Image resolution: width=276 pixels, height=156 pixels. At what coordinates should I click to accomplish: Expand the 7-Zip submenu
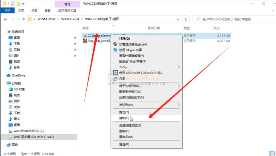pos(179,67)
